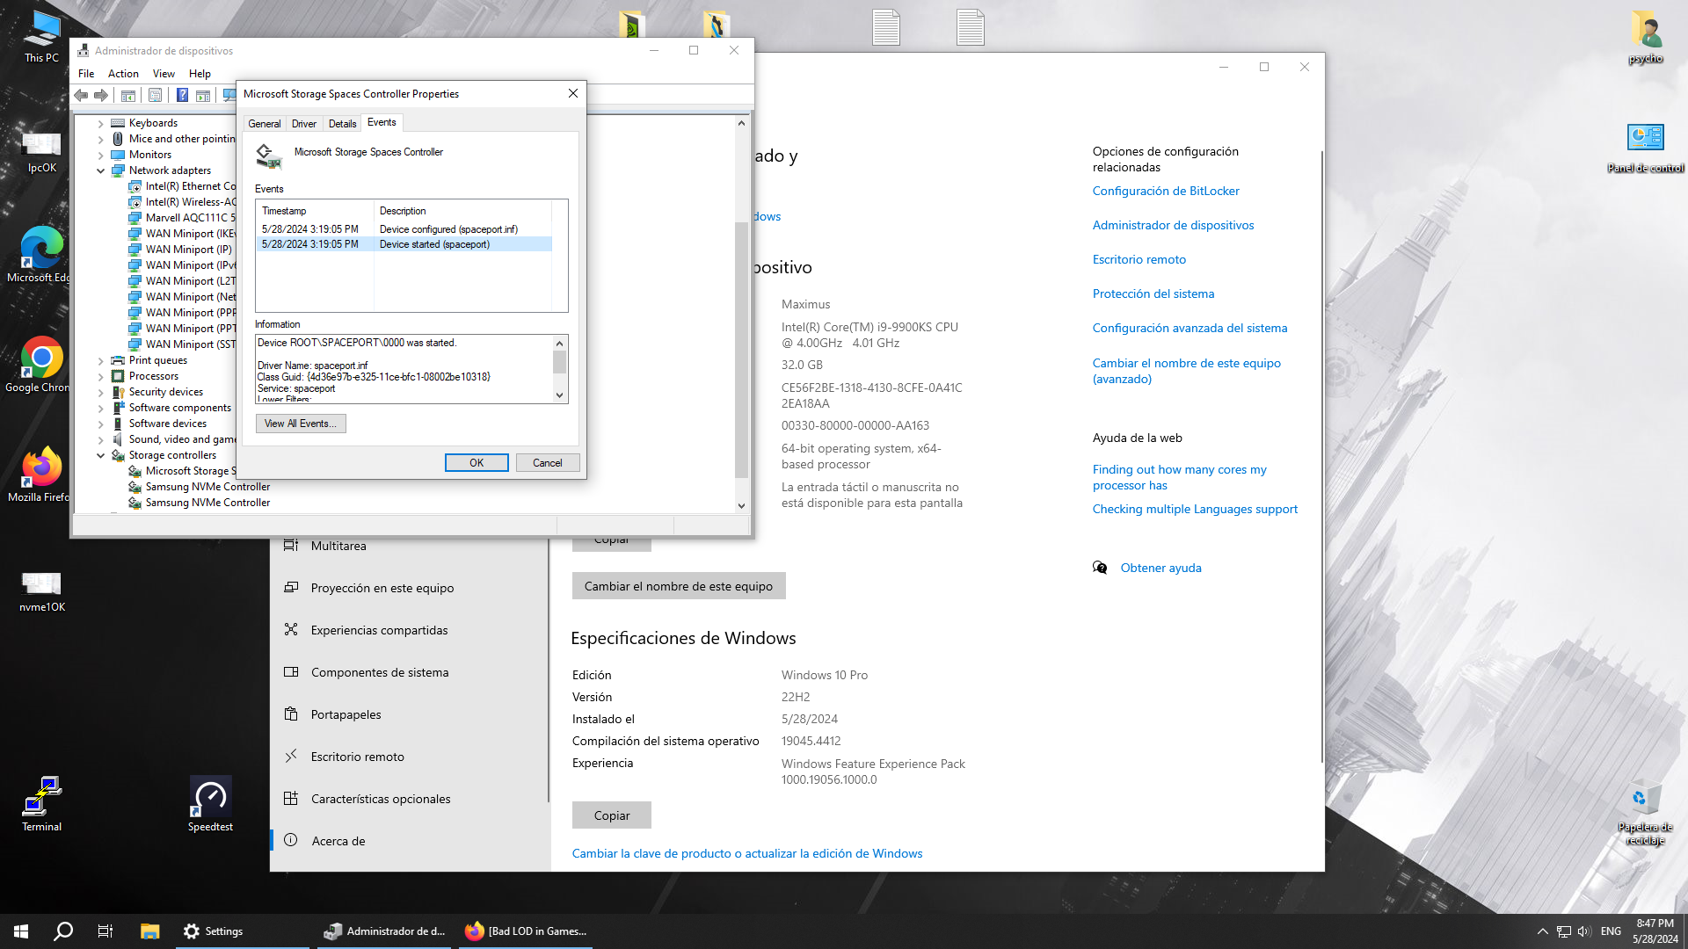
Task: Open the File menu in Device Manager
Action: tap(86, 74)
